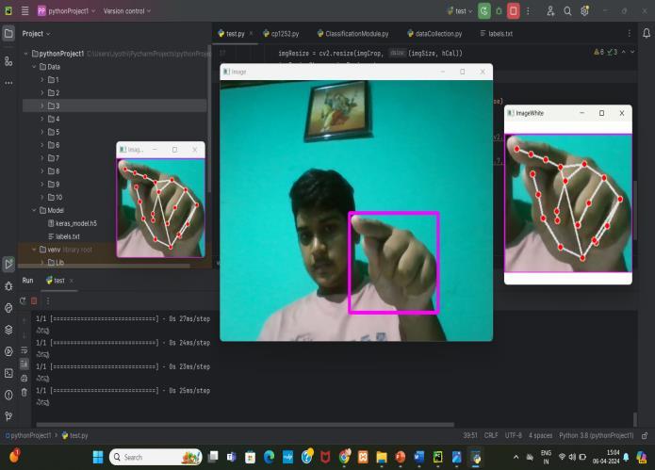Screen dimensions: 655x470
Task: Print the console output
Action: 25,379
